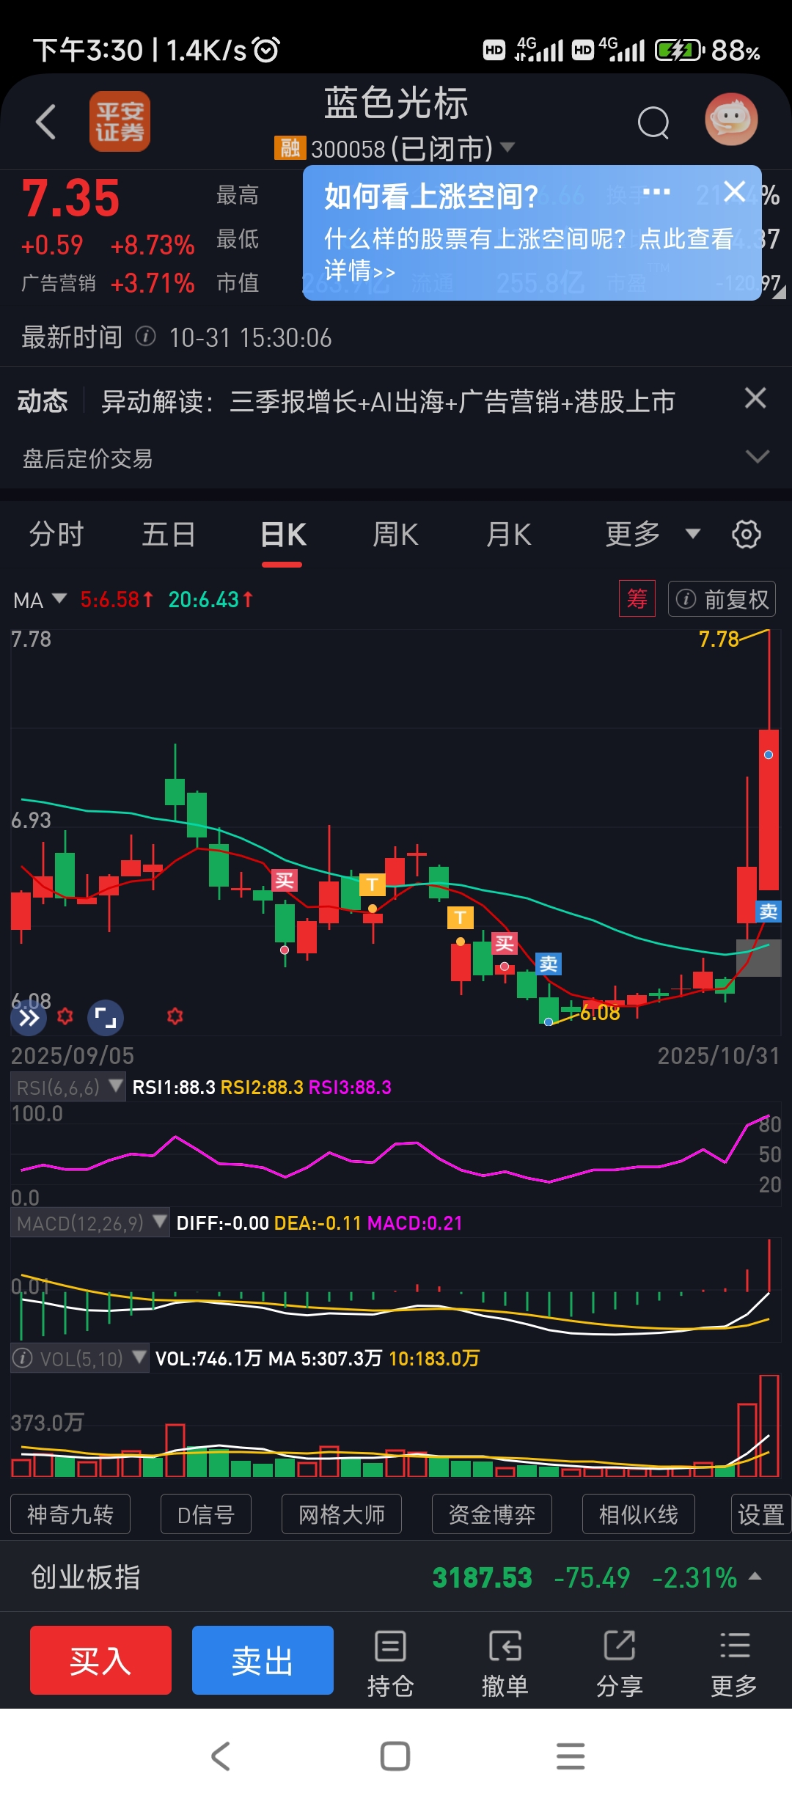Tap the 卖 marker at latest candle
This screenshot has height=1804, width=792.
coord(769,912)
